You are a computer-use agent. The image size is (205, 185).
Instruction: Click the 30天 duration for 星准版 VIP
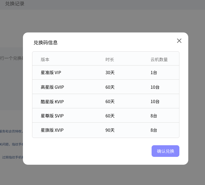(x=110, y=72)
